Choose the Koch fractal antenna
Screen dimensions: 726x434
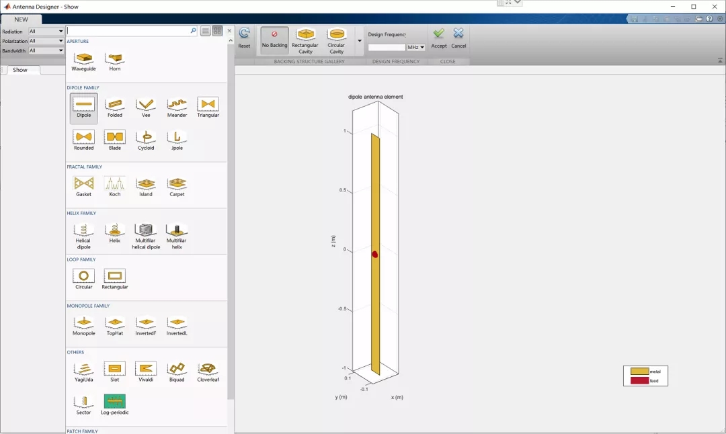pyautogui.click(x=115, y=186)
